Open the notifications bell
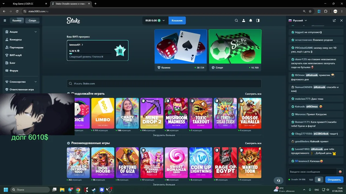The height and width of the screenshot is (194, 346). (251, 20)
